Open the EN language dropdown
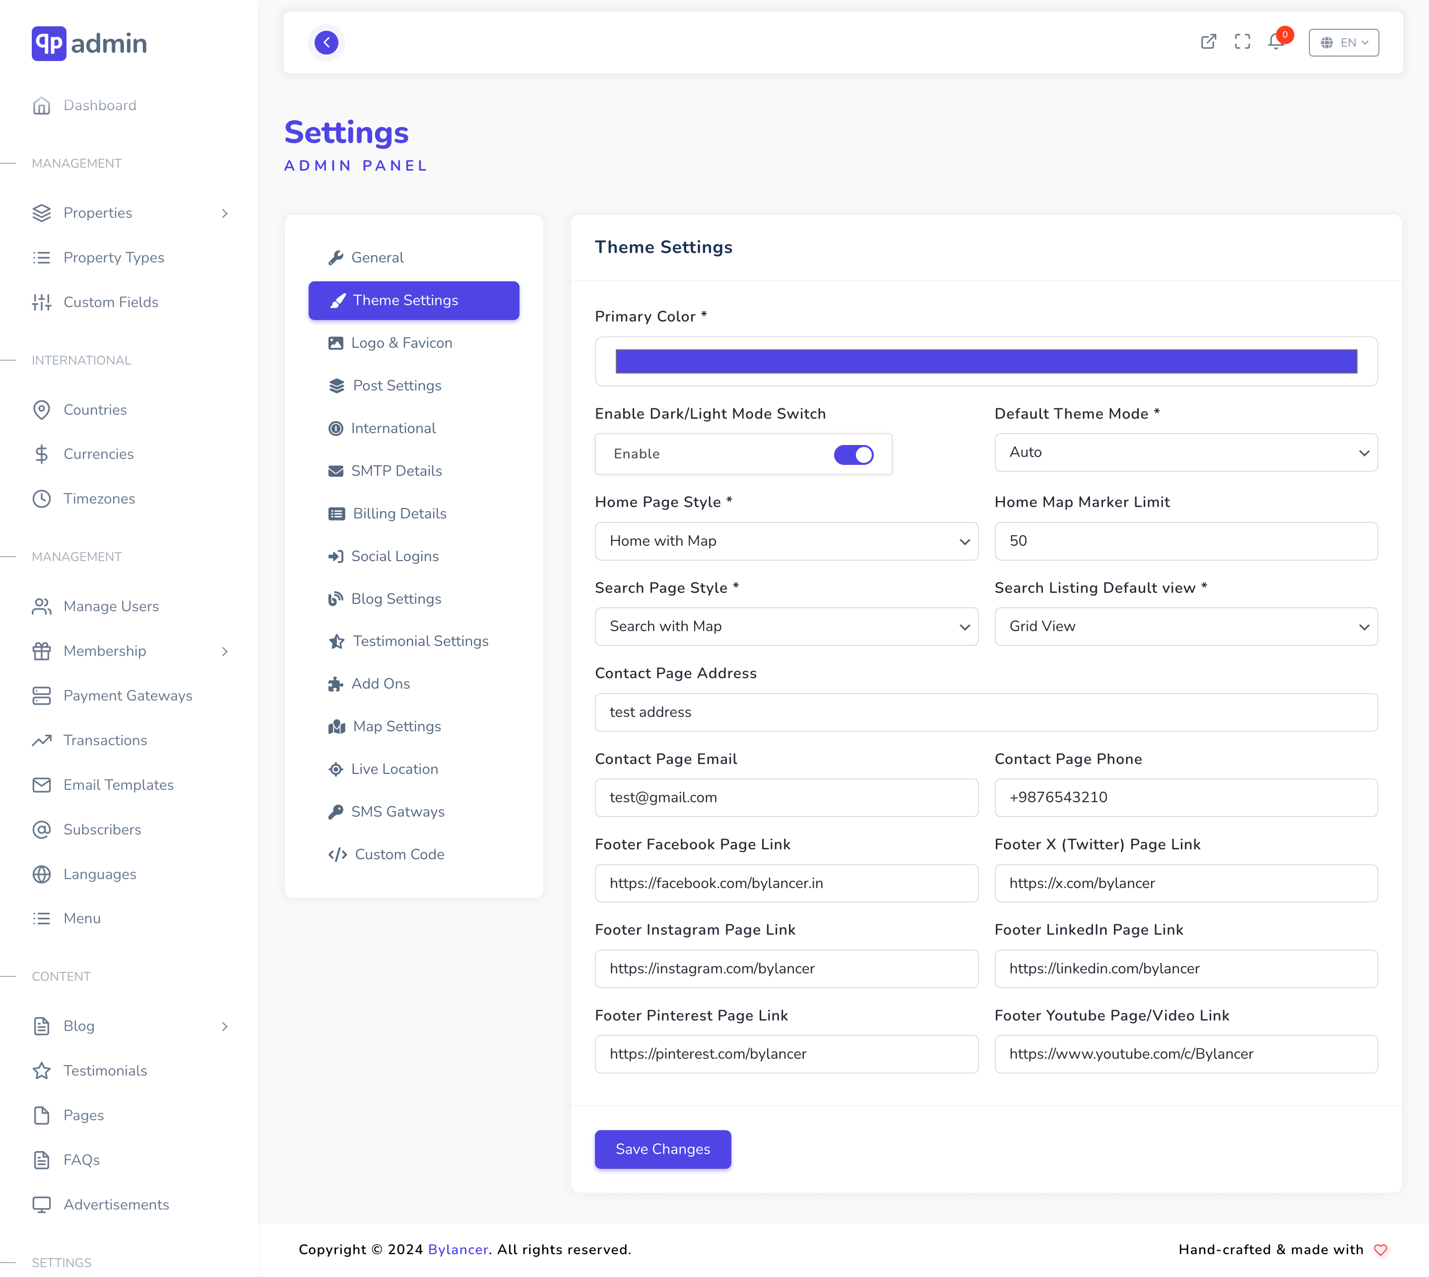Image resolution: width=1429 pixels, height=1277 pixels. pos(1343,43)
